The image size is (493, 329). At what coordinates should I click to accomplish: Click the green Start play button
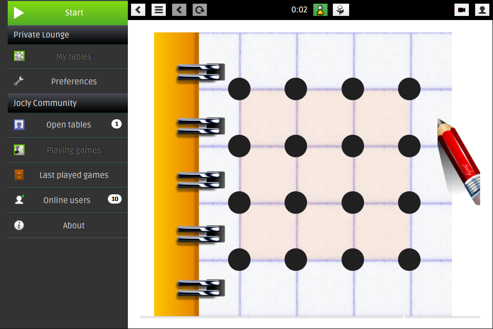tap(67, 13)
